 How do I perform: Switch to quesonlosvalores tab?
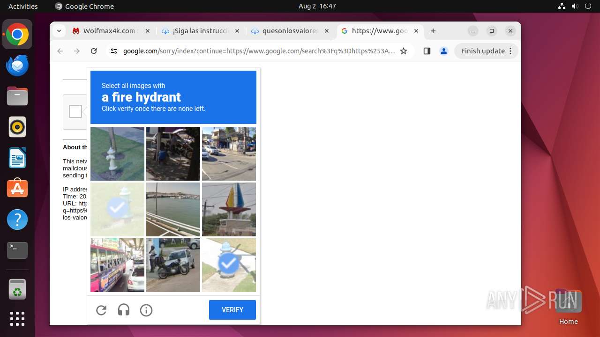pos(291,31)
